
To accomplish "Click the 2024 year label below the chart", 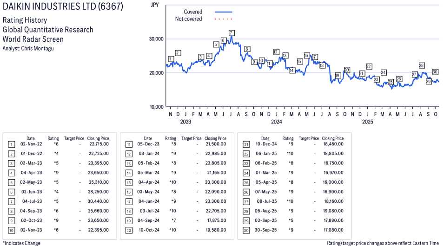I will coord(276,122).
